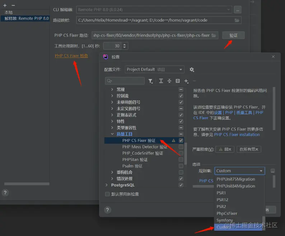Remove configuration with minus icon

click(13, 5)
